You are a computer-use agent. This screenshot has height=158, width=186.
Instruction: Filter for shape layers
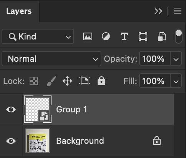click(x=143, y=36)
